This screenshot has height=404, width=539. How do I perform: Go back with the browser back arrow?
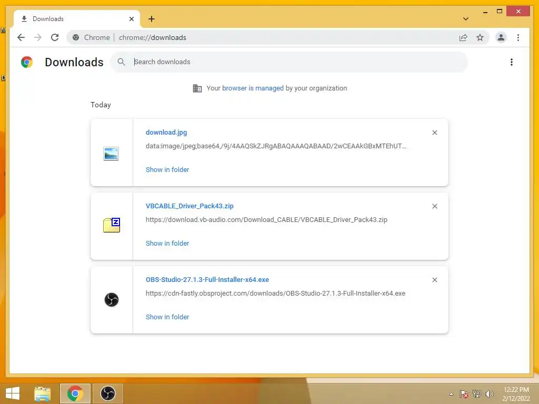[x=21, y=37]
